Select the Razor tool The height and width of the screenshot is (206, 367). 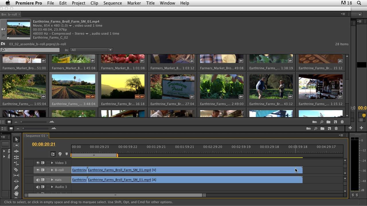click(x=16, y=169)
